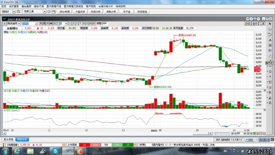Viewport: 275px width, 155px height.
Task: Click the 回報 button in status bar
Action: (250, 139)
